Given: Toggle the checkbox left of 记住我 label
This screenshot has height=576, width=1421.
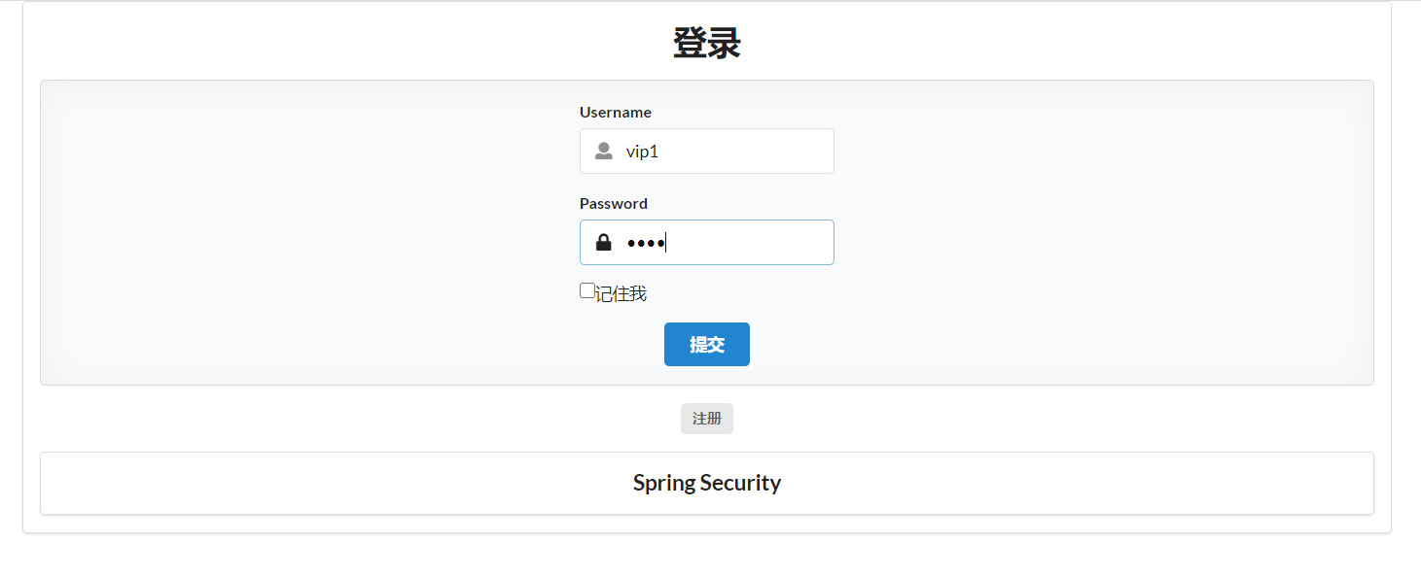Looking at the screenshot, I should 586,289.
